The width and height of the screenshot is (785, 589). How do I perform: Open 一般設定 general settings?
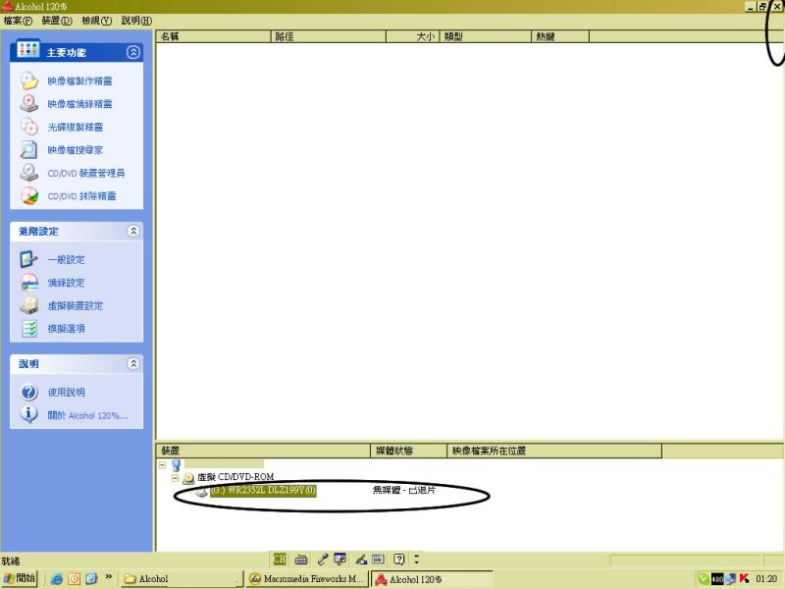coord(66,260)
